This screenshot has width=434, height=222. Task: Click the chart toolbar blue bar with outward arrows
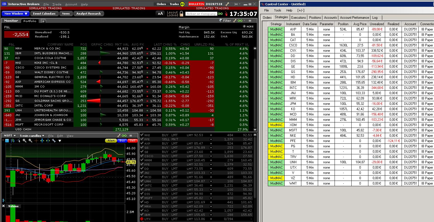[x=42, y=141]
